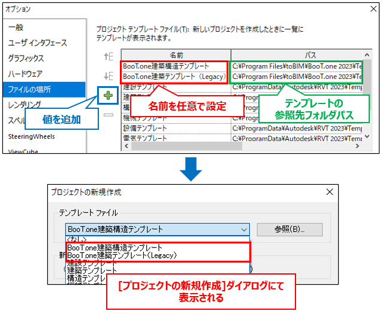Remove a value with the minus icon
The image size is (383, 314).
(x=108, y=115)
